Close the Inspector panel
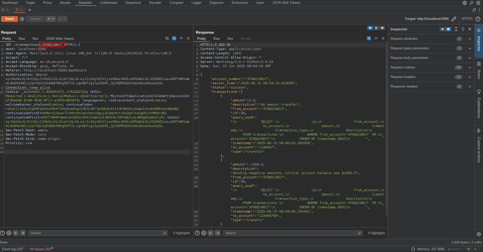The image size is (483, 252). click(x=470, y=29)
